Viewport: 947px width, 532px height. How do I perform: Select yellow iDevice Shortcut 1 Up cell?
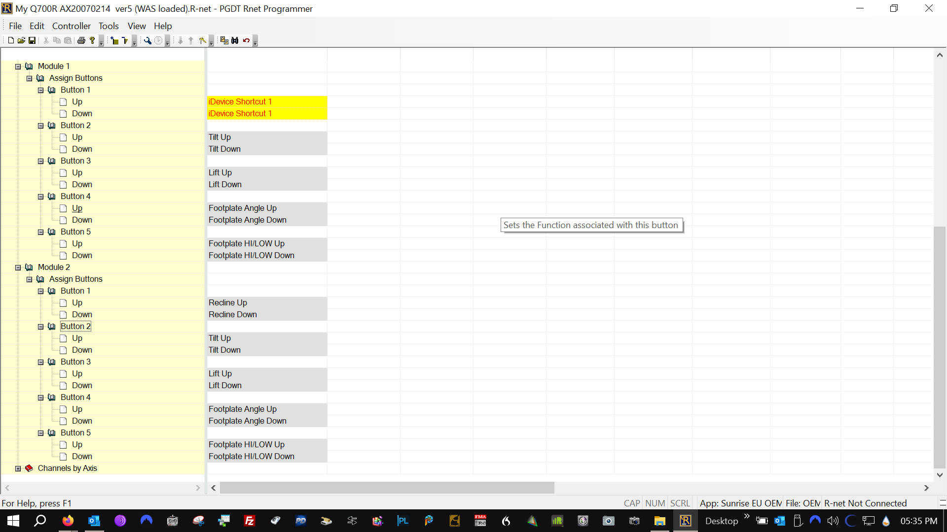pyautogui.click(x=266, y=101)
